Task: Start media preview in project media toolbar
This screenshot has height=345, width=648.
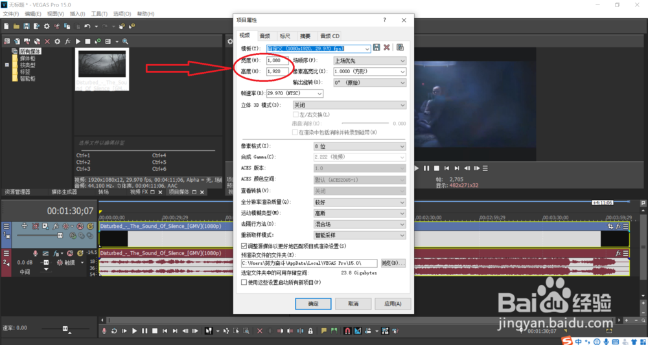Action: point(78,41)
